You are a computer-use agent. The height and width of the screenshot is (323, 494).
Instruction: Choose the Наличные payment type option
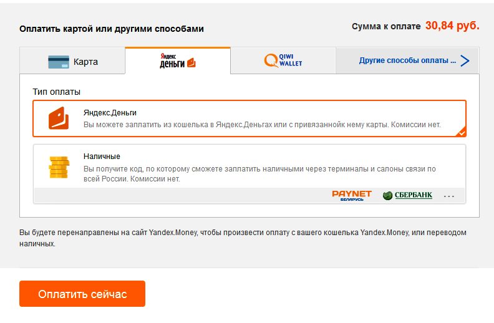coord(249,174)
